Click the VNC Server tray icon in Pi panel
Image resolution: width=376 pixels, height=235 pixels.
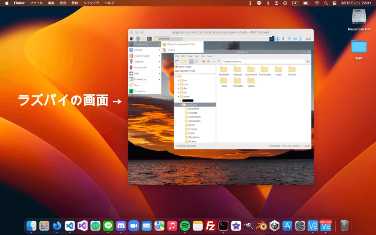pyautogui.click(x=272, y=39)
